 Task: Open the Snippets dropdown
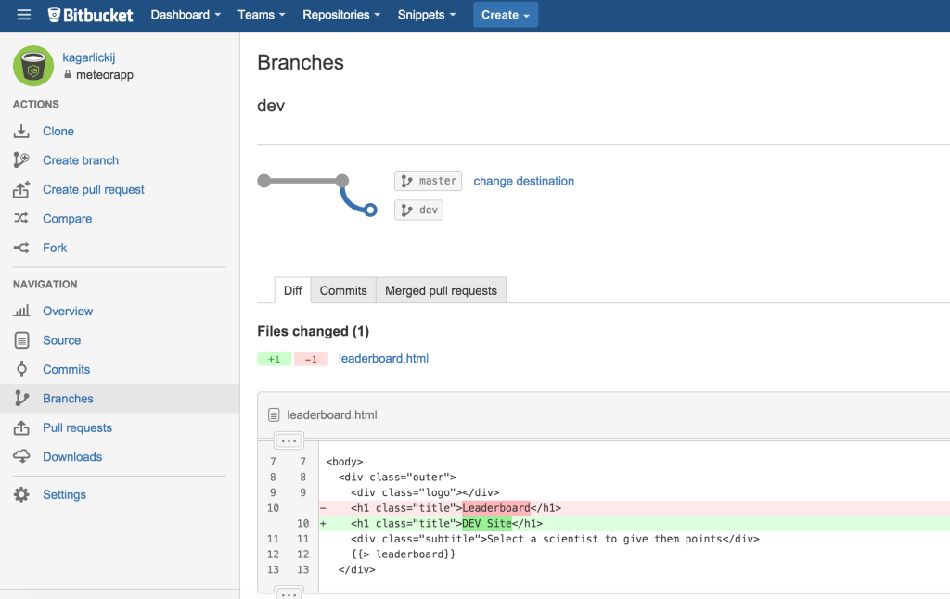pyautogui.click(x=427, y=15)
